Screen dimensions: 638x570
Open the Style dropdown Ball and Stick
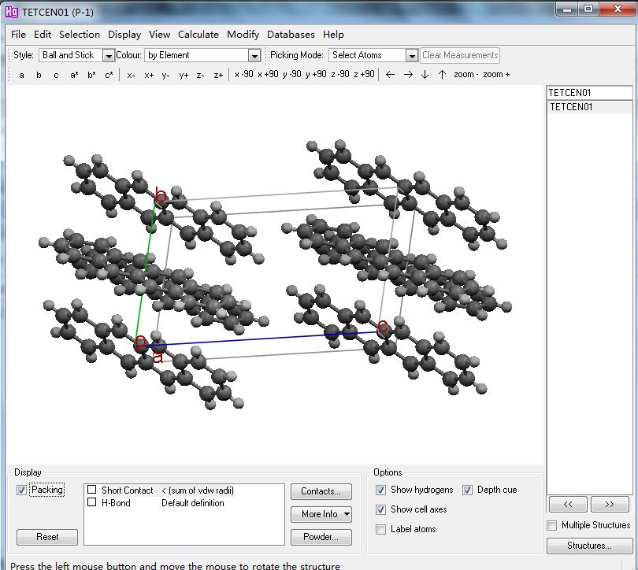coord(109,56)
